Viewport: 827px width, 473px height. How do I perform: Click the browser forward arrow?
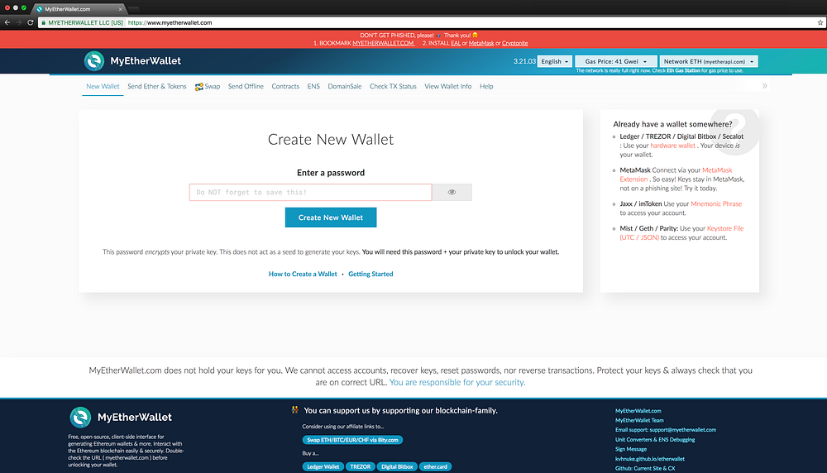click(19, 22)
